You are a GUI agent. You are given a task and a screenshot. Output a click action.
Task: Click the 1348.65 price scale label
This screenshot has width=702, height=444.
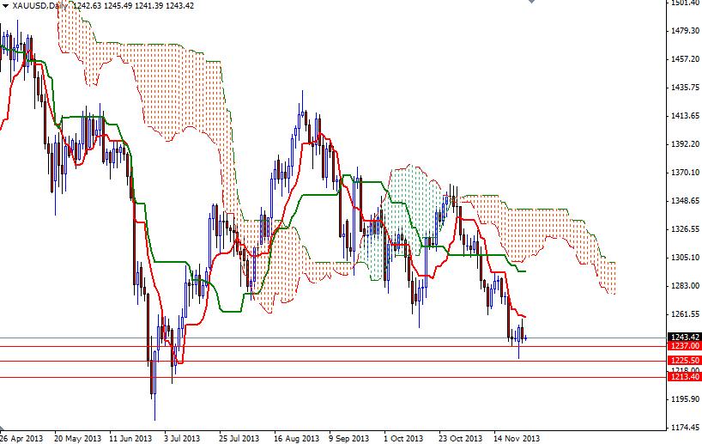click(x=685, y=200)
